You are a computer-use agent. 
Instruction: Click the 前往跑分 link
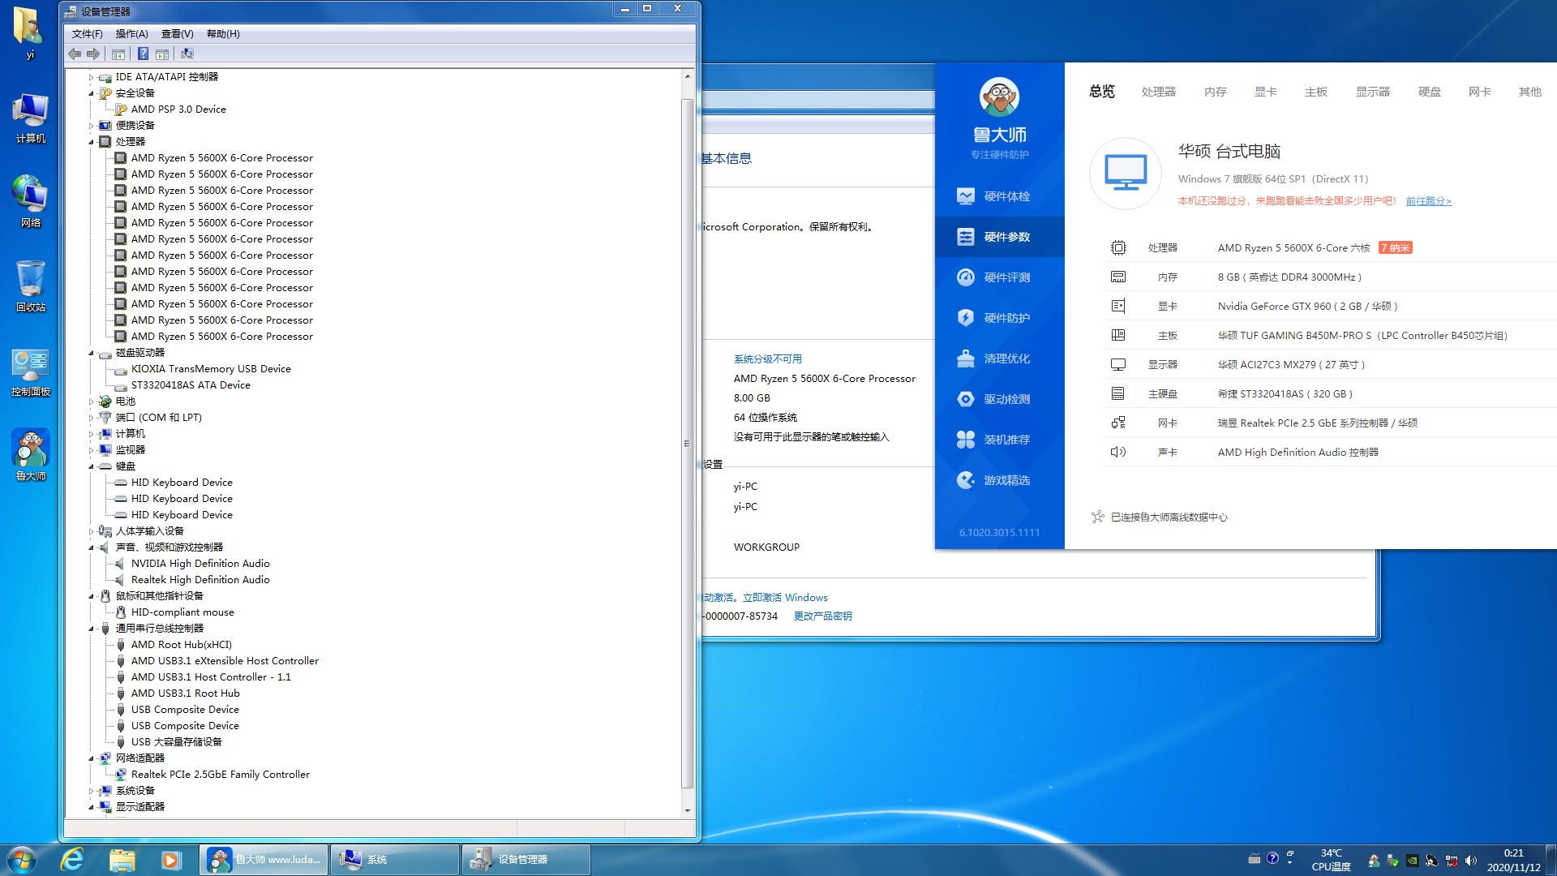coord(1428,201)
